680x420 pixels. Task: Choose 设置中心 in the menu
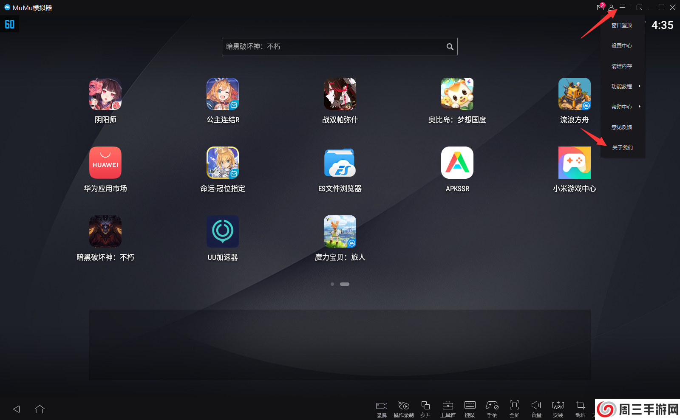pos(622,46)
